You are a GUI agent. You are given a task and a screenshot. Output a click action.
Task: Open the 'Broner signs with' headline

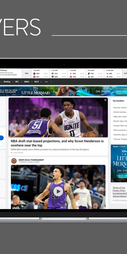click(120, 121)
